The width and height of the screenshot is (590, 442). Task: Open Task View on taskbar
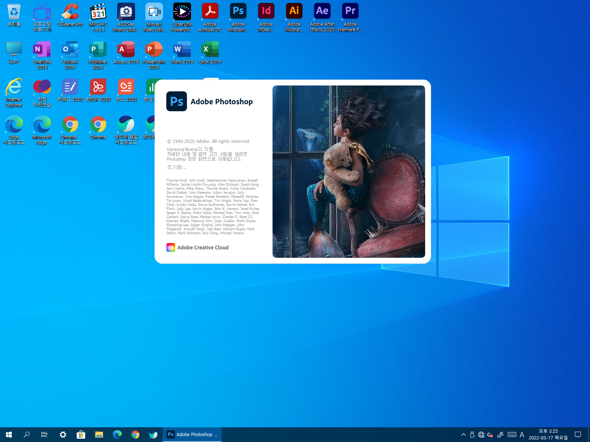[x=44, y=435]
